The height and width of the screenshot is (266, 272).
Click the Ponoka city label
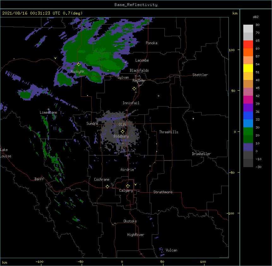151,43
